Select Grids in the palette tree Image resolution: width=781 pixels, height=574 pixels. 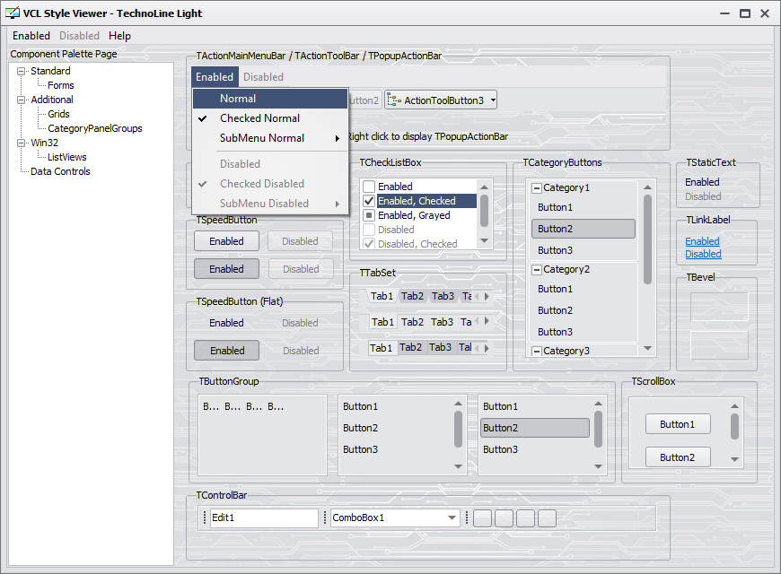(x=58, y=115)
